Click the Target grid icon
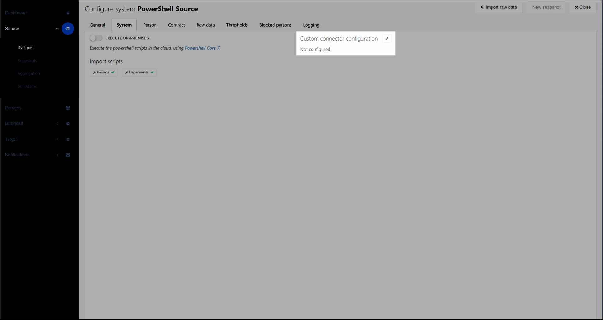Viewport: 603px width, 320px height. (68, 139)
